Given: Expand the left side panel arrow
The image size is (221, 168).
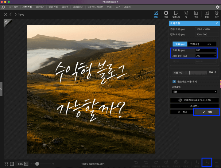Looking at the screenshot, I should 1,89.
